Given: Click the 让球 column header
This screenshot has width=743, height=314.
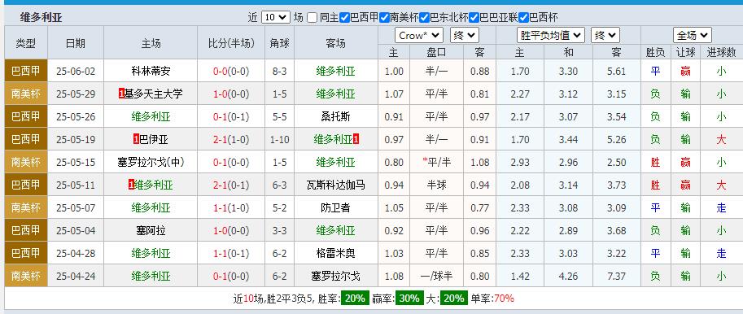Looking at the screenshot, I should (685, 52).
